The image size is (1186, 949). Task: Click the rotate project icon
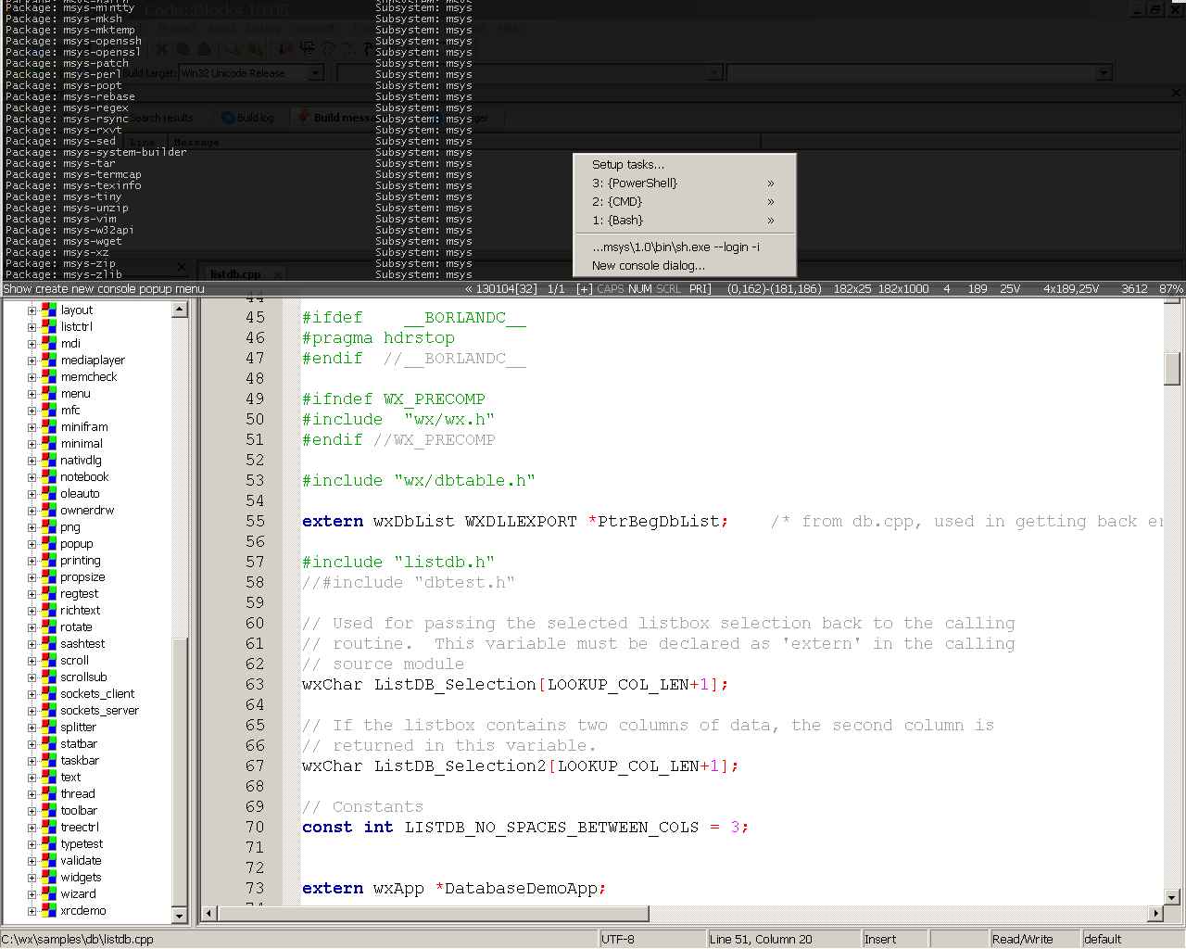(x=49, y=626)
